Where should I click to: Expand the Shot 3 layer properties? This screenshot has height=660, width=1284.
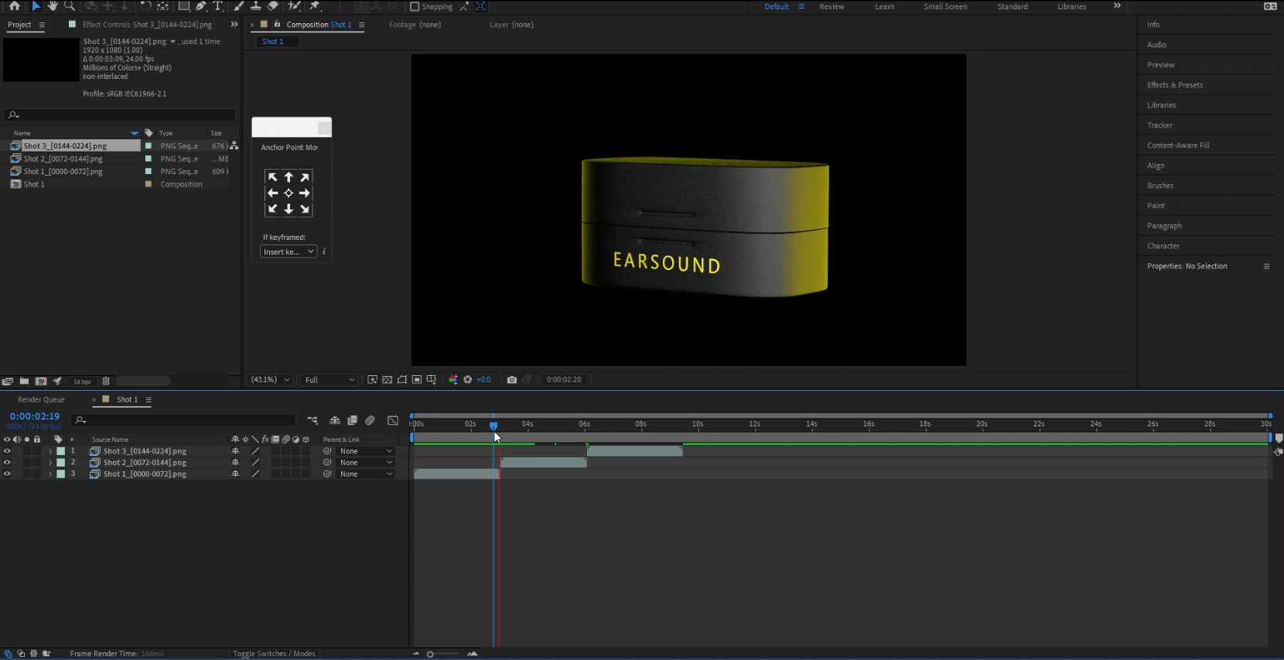(50, 451)
